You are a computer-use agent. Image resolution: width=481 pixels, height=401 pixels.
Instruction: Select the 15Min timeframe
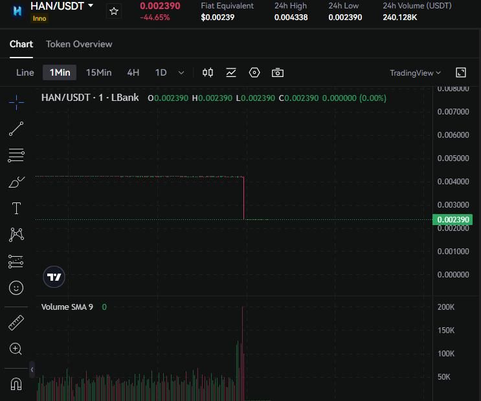98,72
